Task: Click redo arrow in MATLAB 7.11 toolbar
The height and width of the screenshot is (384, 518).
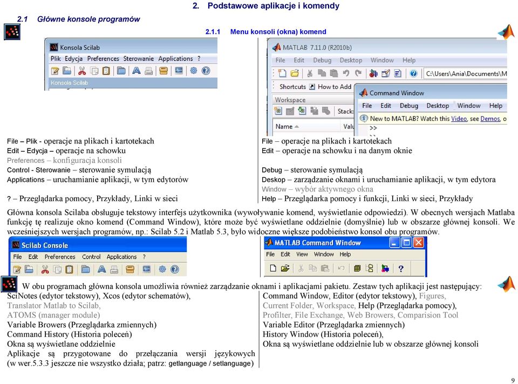Action: coord(358,73)
